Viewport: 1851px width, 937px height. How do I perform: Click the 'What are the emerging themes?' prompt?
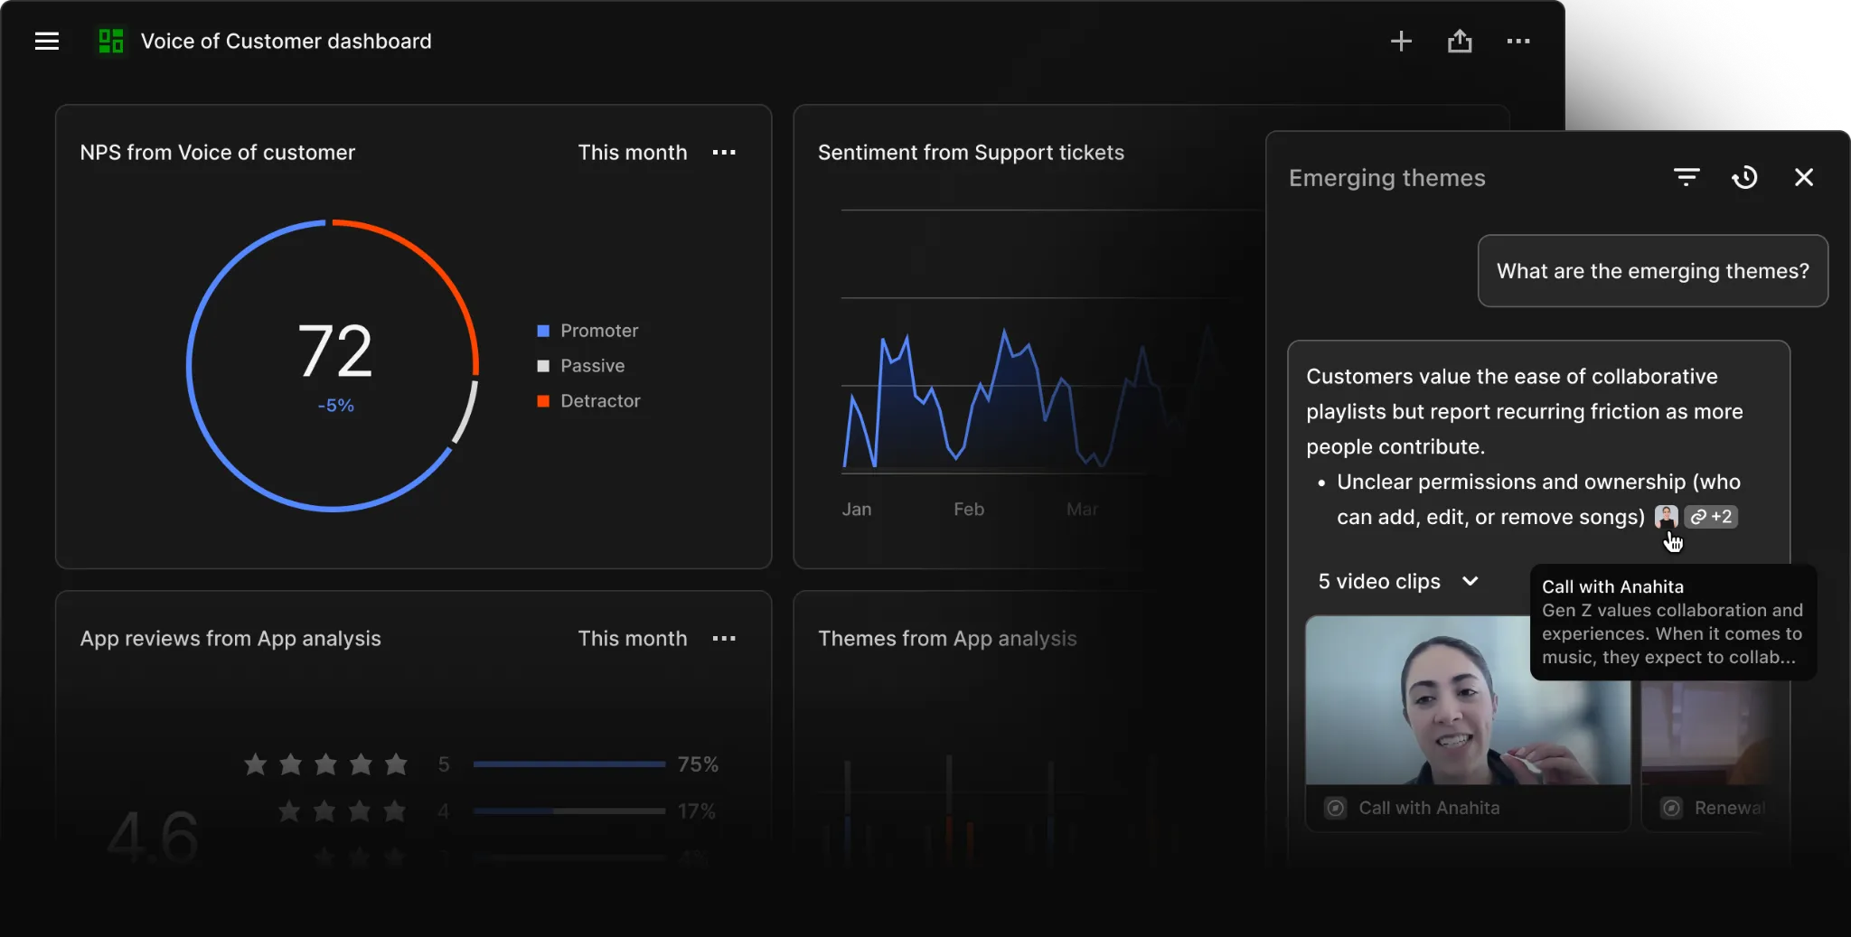pos(1653,271)
